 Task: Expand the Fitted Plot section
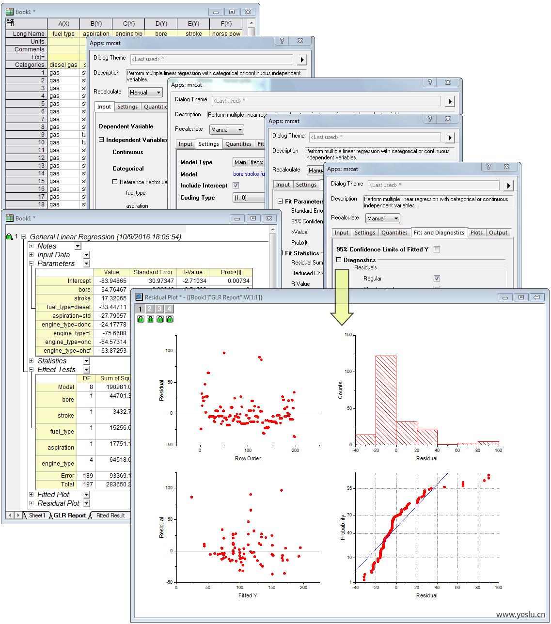click(31, 495)
